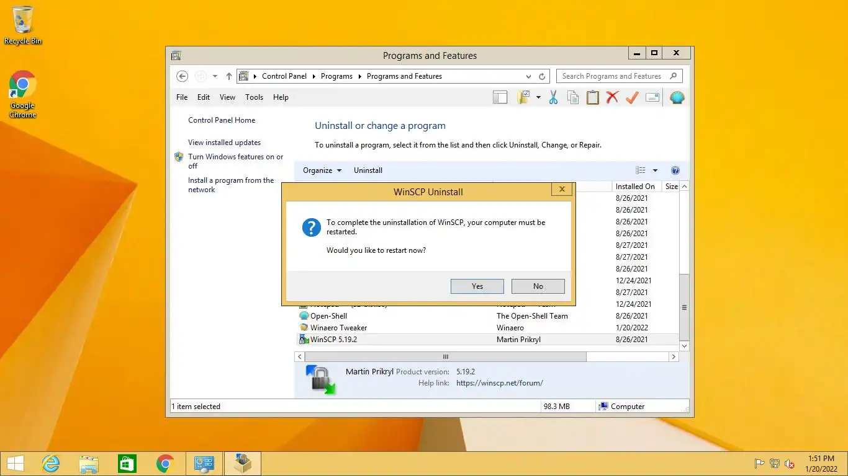Click the Uninstall command button
The width and height of the screenshot is (848, 476).
click(x=368, y=170)
